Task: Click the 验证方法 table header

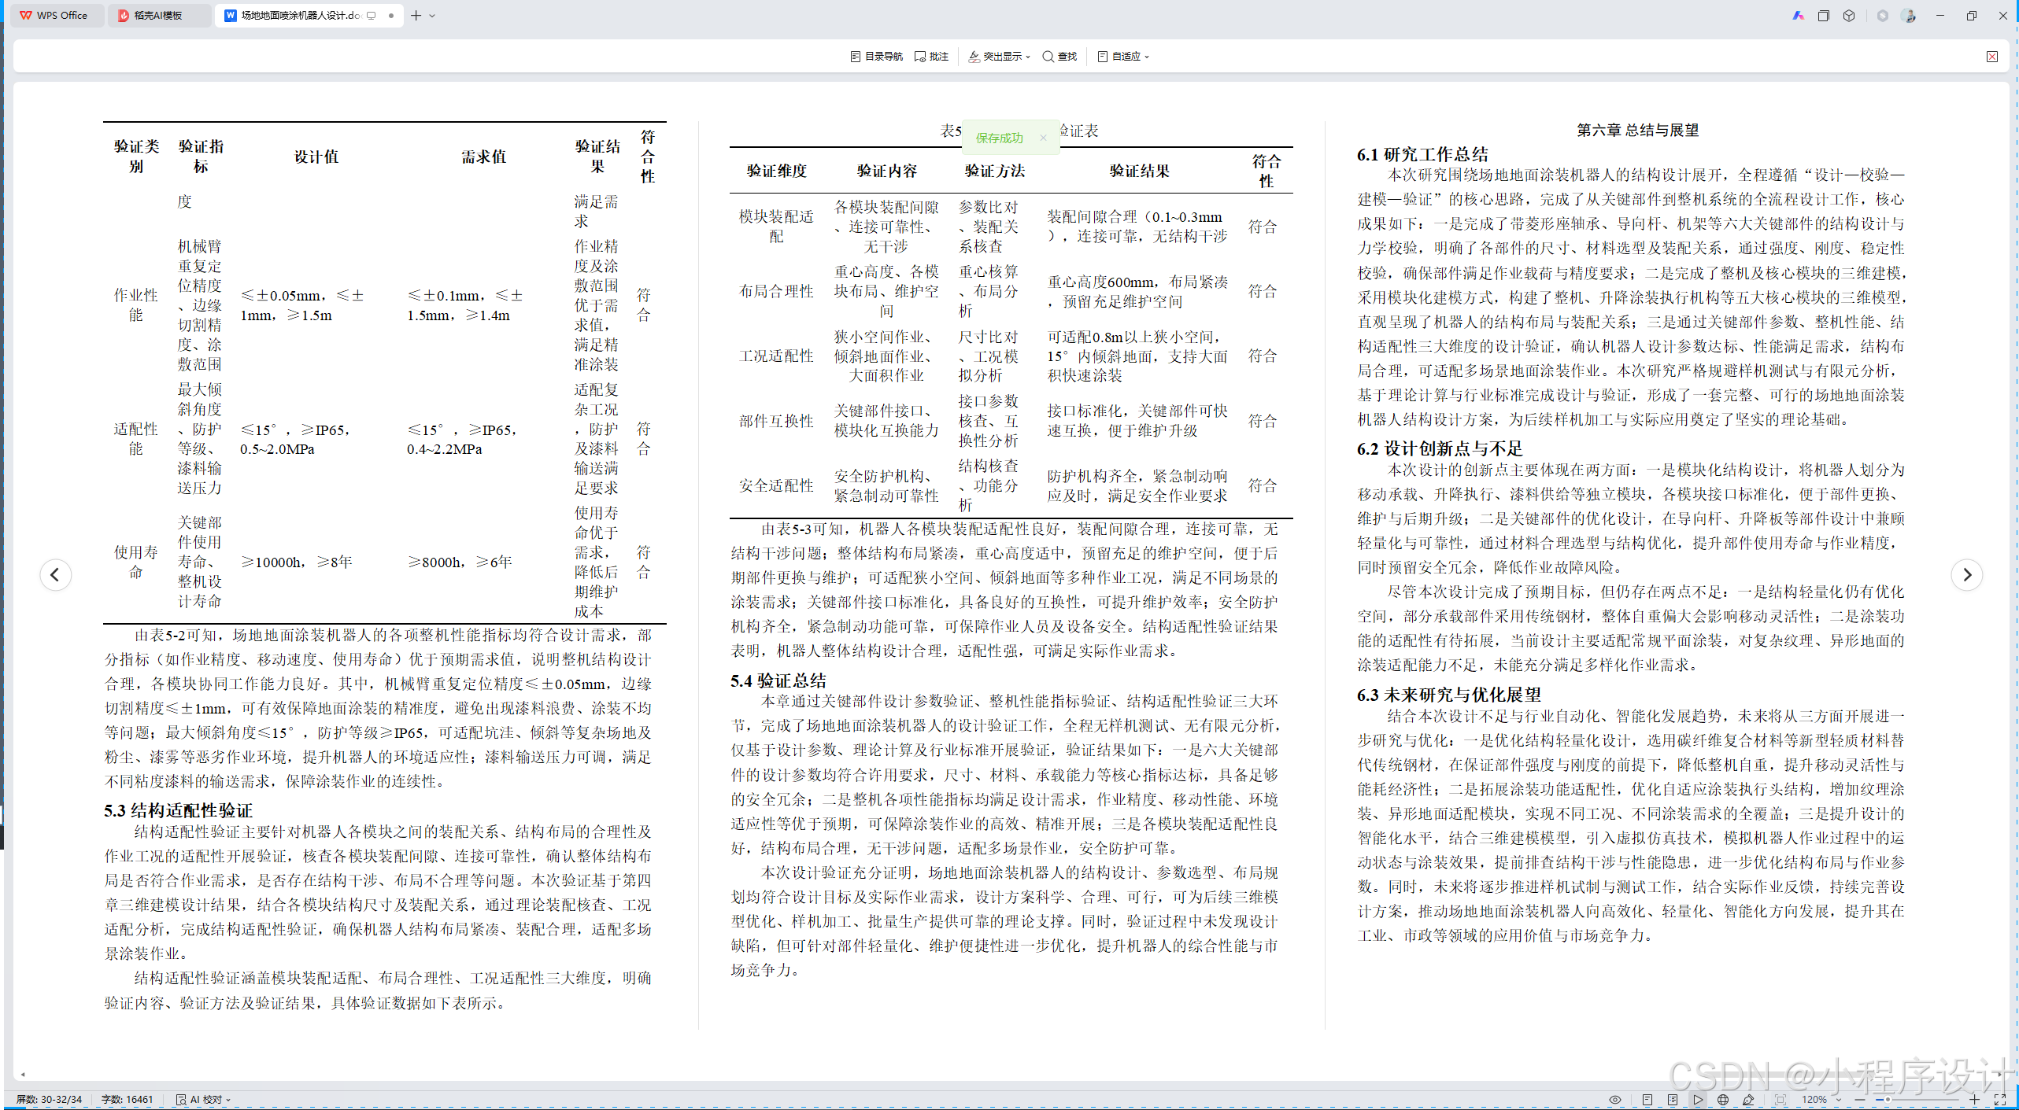Action: coord(995,171)
